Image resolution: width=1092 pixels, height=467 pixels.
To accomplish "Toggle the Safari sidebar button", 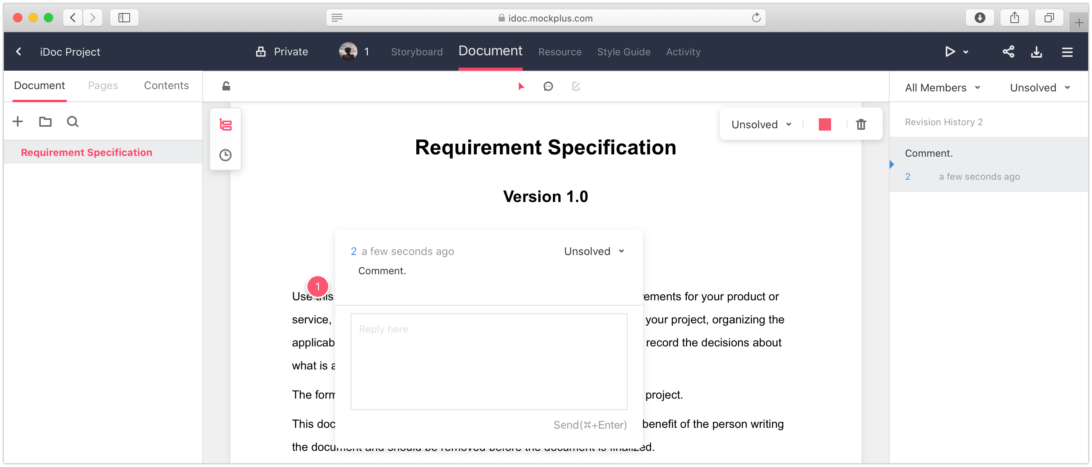I will (x=124, y=18).
